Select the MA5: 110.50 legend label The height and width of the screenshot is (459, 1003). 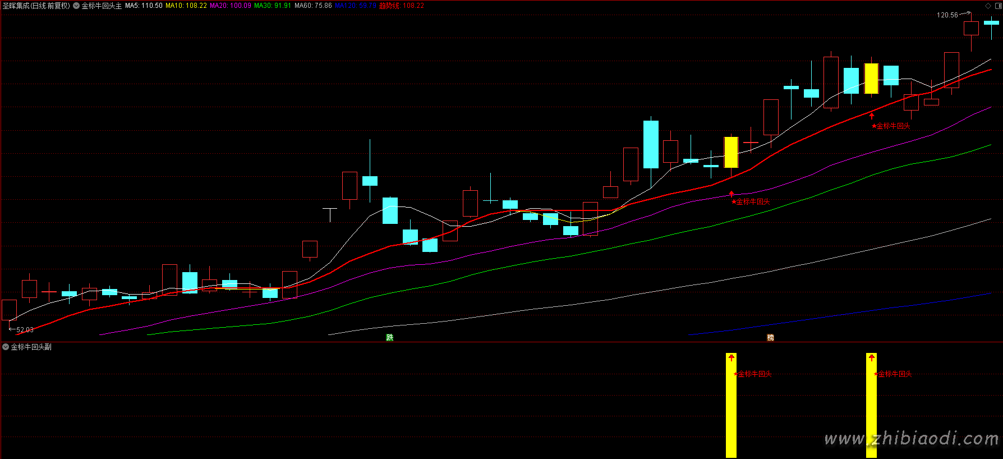(144, 6)
